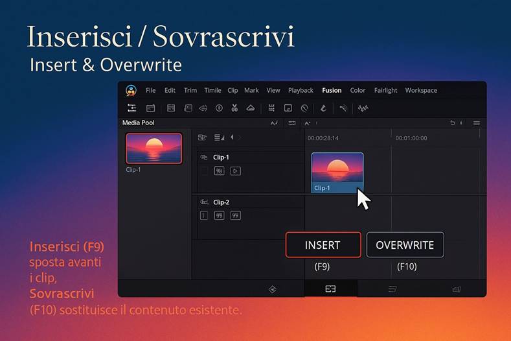Open the Workspace menu
511x341 pixels.
(x=421, y=90)
